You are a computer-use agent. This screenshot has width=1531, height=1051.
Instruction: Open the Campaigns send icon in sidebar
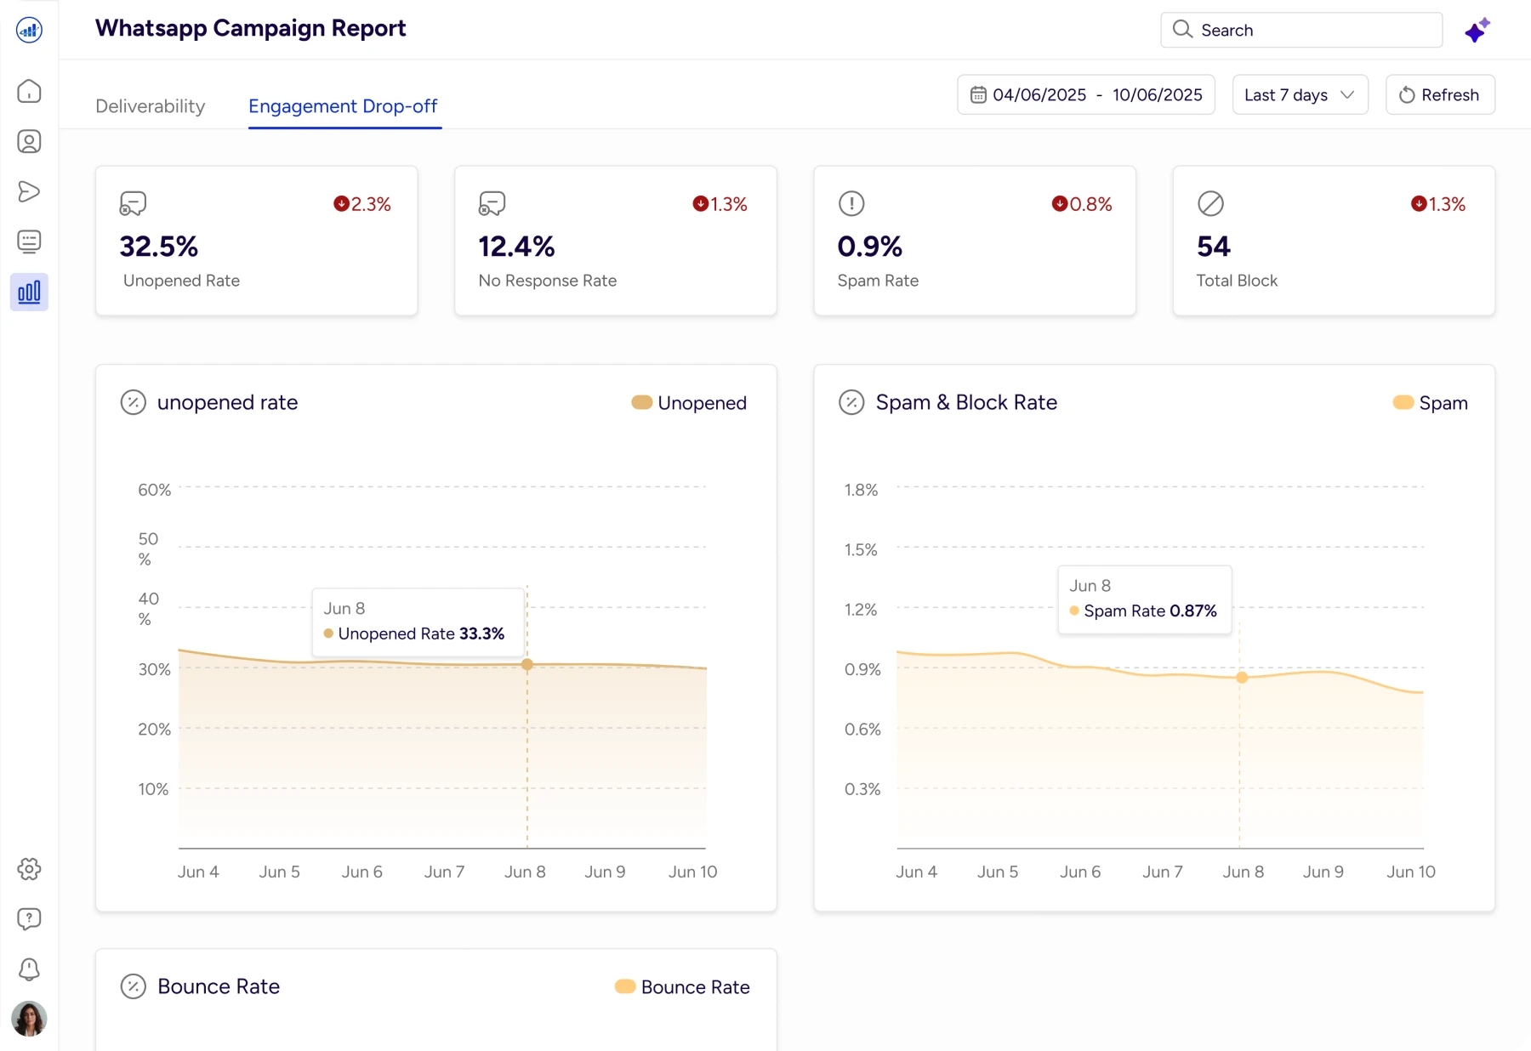coord(29,191)
